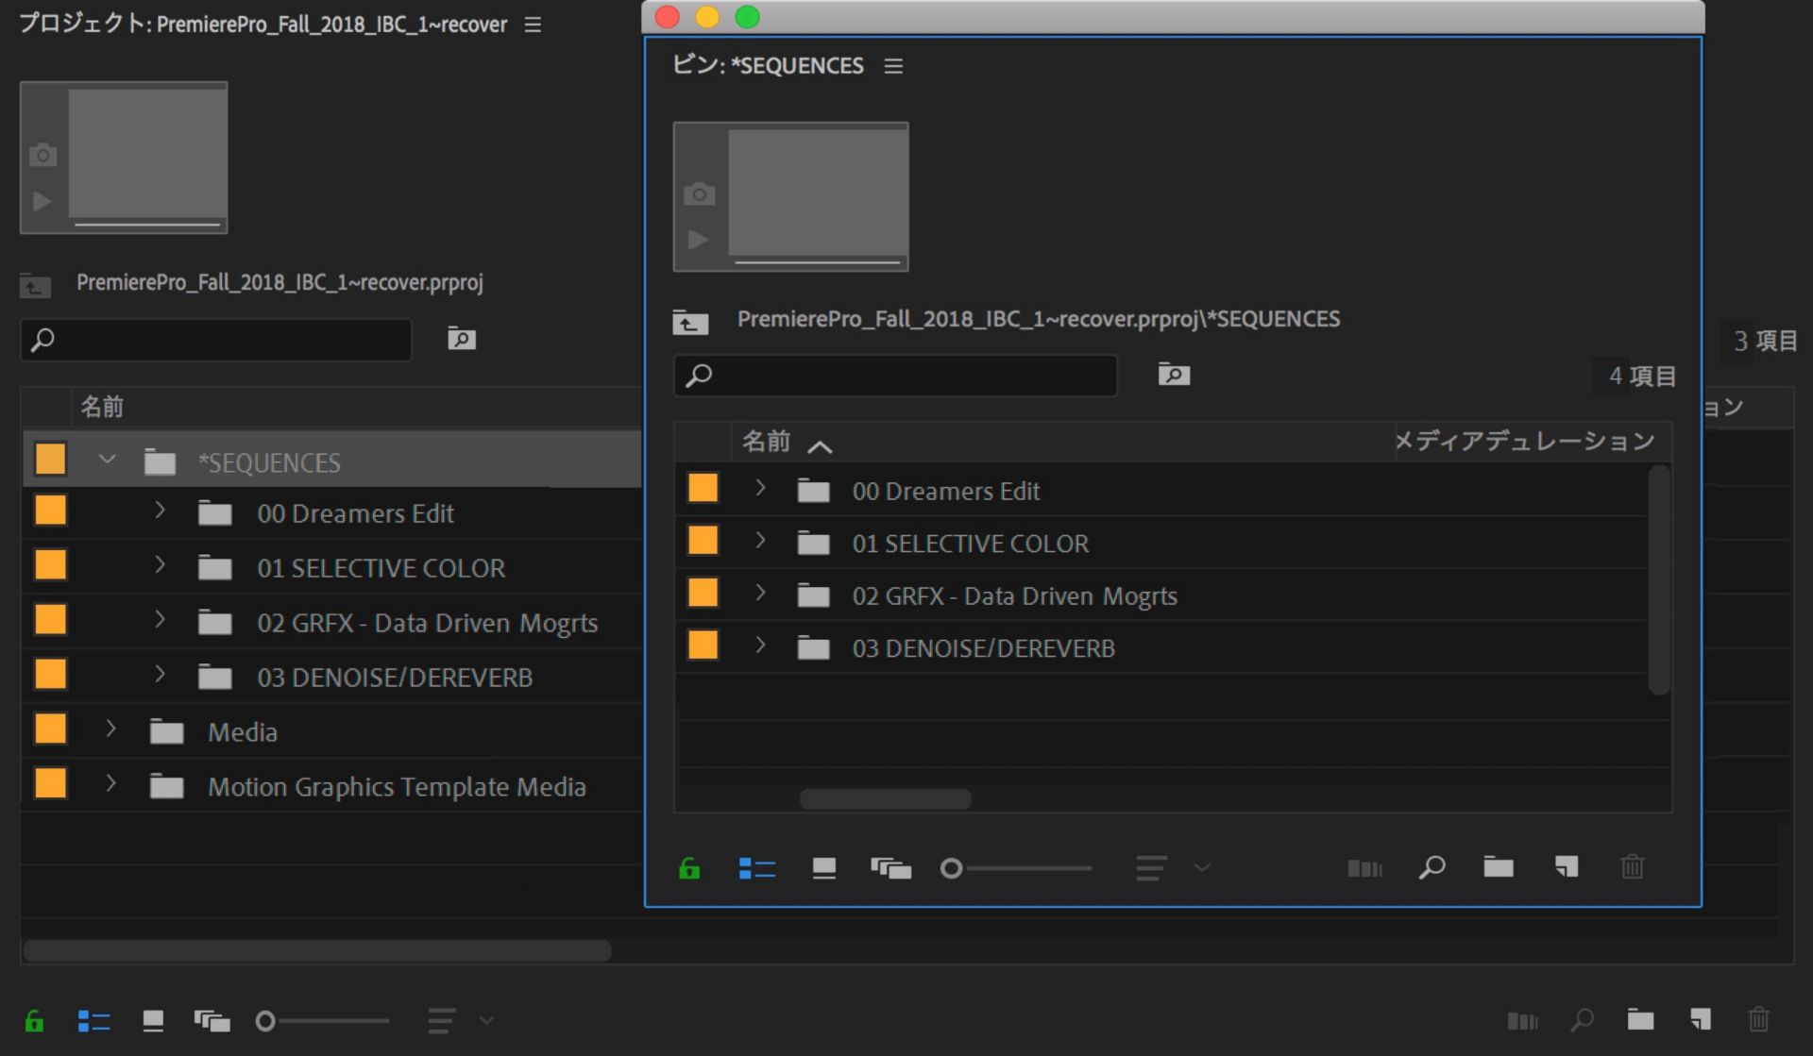Click poster frame camera in Project panel preview
This screenshot has height=1056, width=1813.
pyautogui.click(x=42, y=155)
